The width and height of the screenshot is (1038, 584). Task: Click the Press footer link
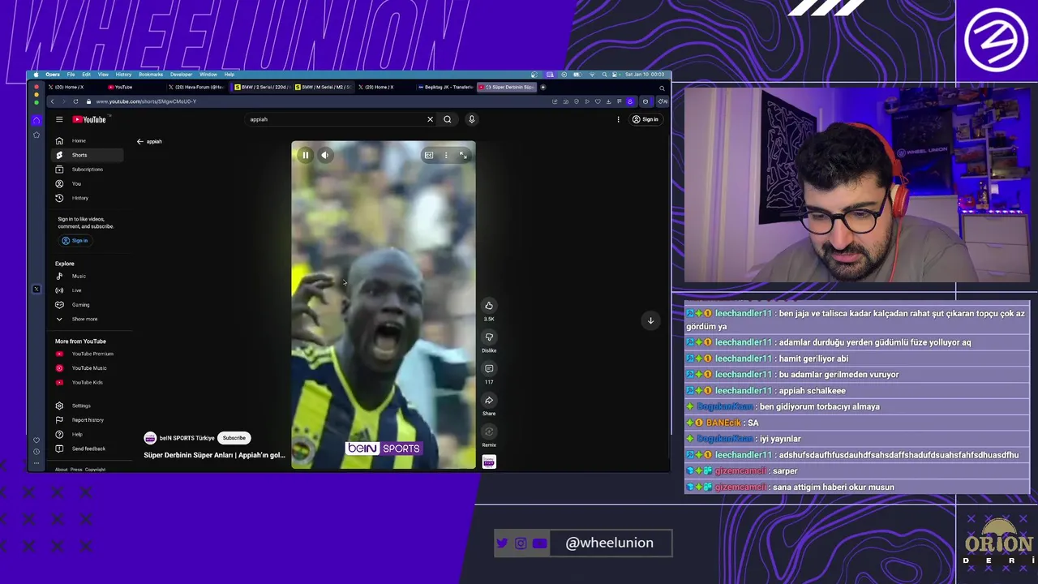76,470
